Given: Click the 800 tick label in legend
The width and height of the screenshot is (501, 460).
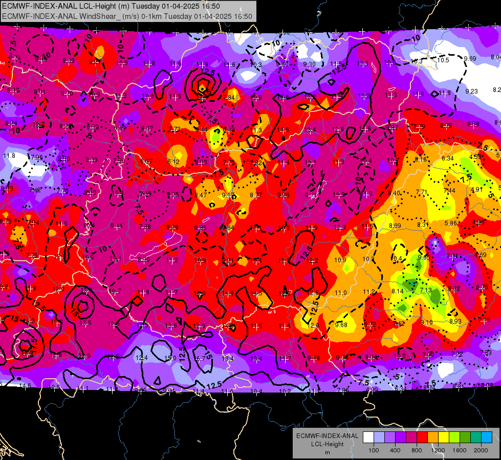Looking at the screenshot, I should pyautogui.click(x=417, y=450).
